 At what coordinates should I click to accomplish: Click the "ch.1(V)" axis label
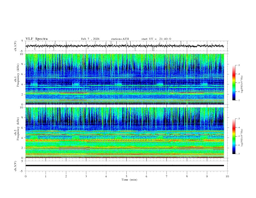tap(16, 46)
